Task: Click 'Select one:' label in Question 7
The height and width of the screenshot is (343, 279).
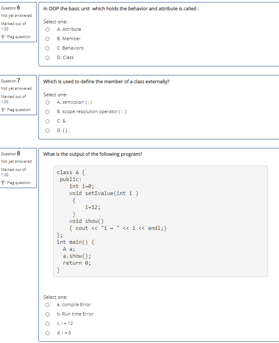Action: coord(55,95)
